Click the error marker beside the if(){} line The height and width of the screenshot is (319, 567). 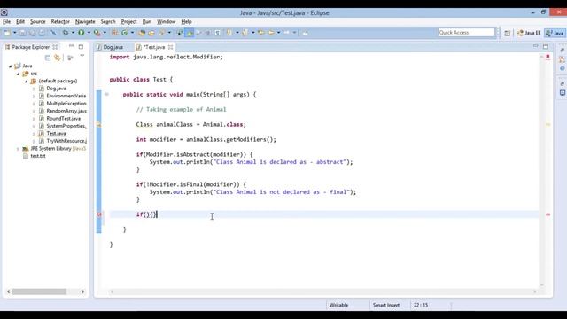[99, 214]
